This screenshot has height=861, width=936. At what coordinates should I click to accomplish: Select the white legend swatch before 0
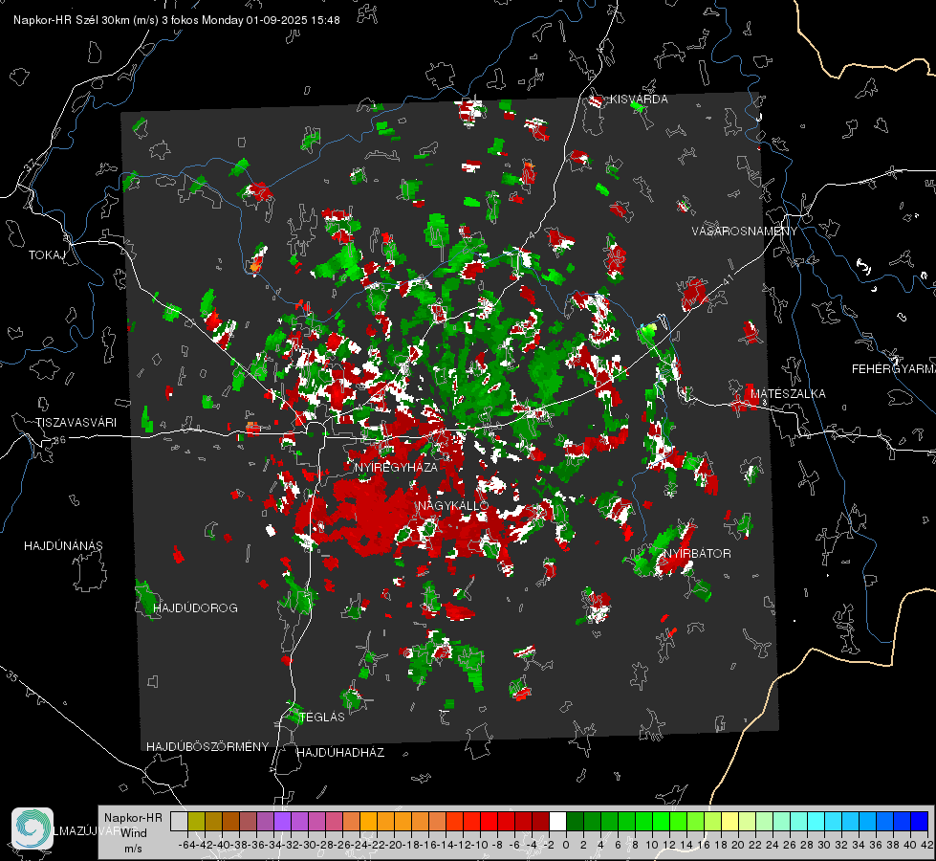(x=557, y=822)
